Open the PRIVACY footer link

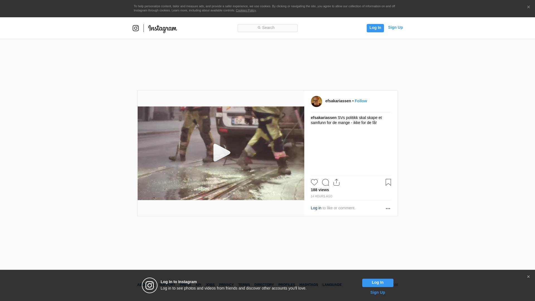tap(226, 285)
